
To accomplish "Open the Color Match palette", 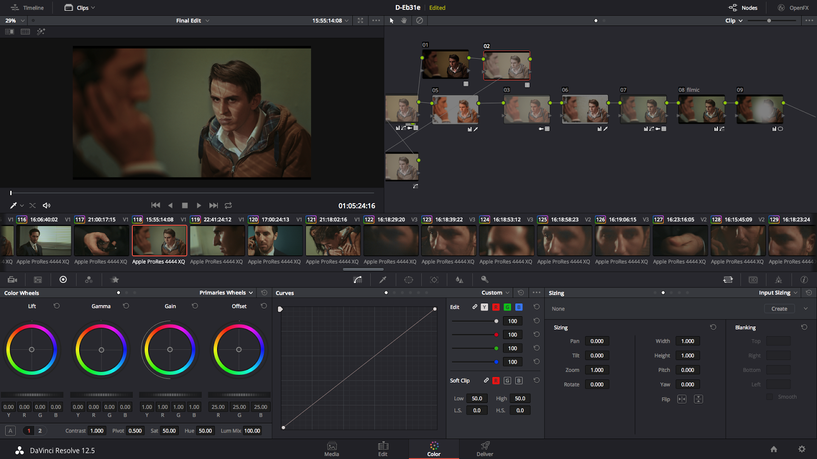I will click(38, 279).
